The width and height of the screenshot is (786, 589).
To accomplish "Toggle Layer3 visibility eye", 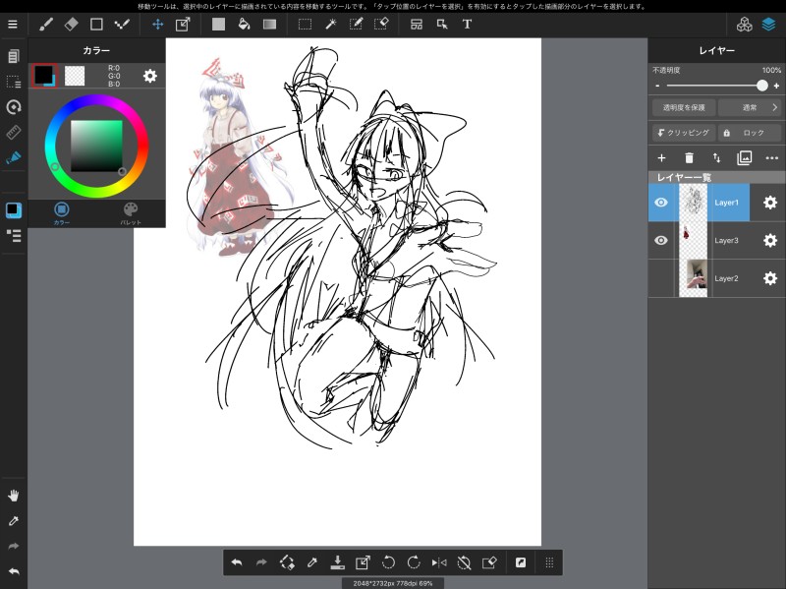I will [661, 240].
